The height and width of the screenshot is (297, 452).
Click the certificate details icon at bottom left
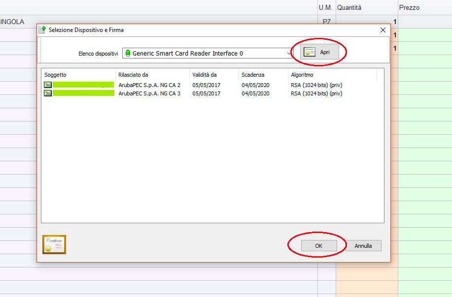pos(54,244)
